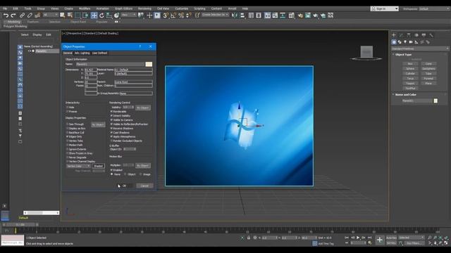Toggle the Angle Snap icon
Image resolution: width=451 pixels, height=253 pixels.
click(x=173, y=15)
